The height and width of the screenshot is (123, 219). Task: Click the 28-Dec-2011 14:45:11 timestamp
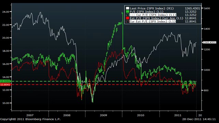click(x=199, y=119)
